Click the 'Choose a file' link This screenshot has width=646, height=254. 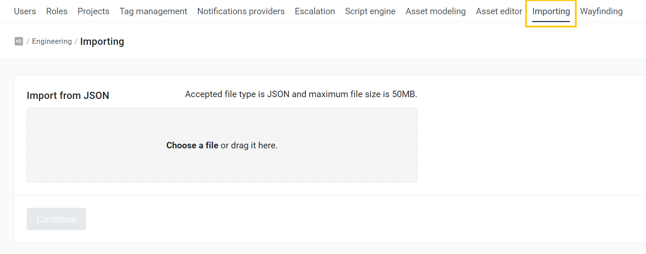pyautogui.click(x=192, y=145)
